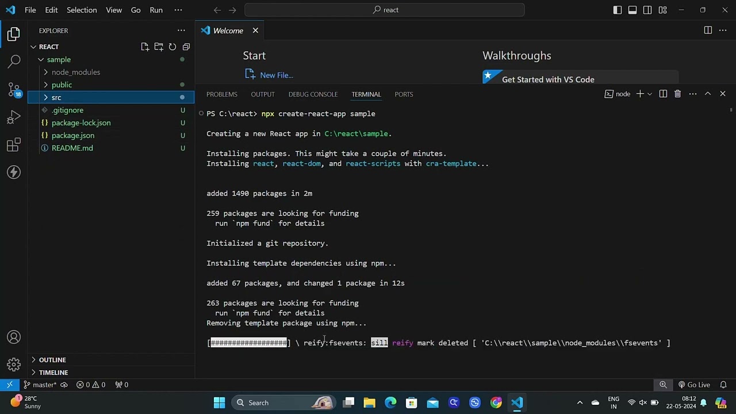The image size is (736, 414).
Task: Click the taskbar Search box
Action: click(x=285, y=402)
